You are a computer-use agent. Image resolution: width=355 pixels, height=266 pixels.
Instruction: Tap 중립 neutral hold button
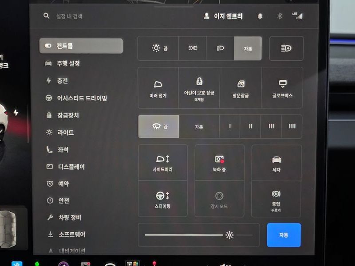click(276, 199)
